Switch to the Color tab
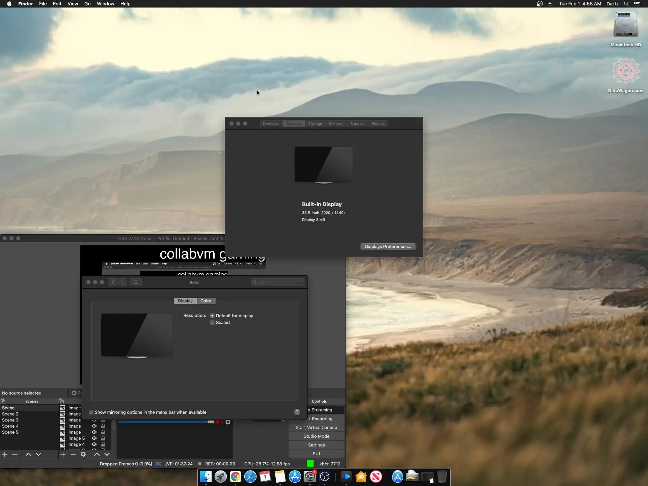 [x=206, y=301]
